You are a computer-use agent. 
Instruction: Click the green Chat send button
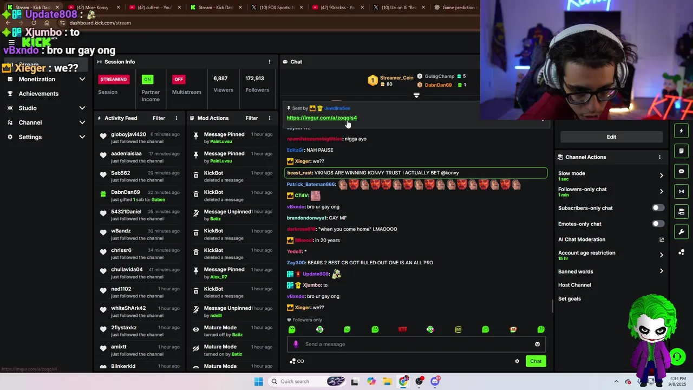535,361
